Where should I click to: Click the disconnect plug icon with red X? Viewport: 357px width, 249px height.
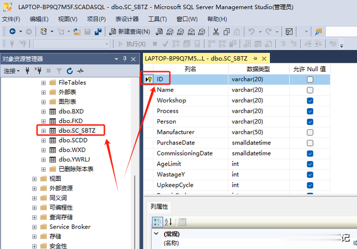(x=38, y=71)
